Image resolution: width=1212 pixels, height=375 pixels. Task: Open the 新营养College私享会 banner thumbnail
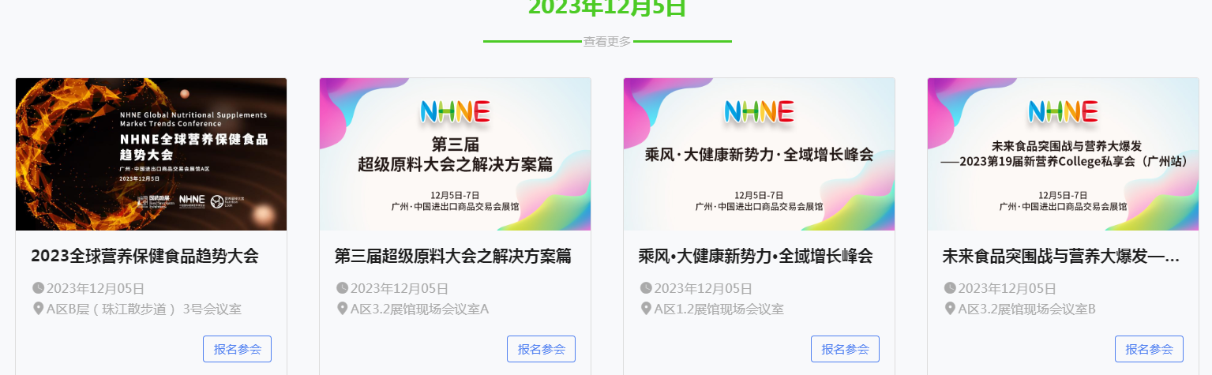1063,154
